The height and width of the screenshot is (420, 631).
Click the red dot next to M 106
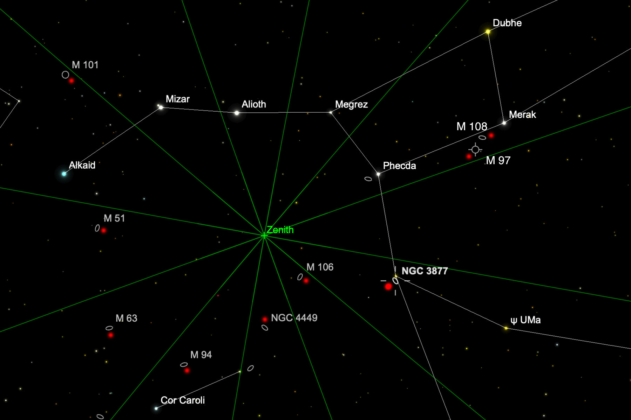(x=306, y=281)
